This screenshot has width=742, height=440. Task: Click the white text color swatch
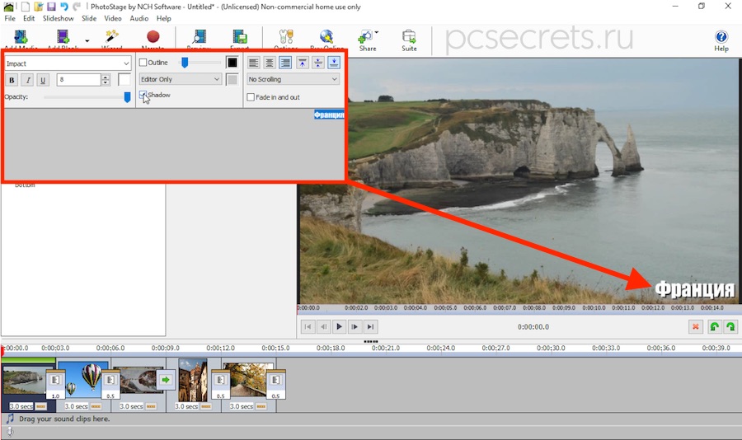click(124, 79)
